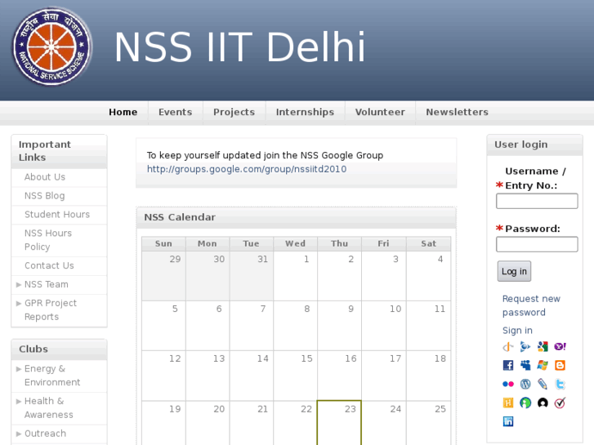Viewport: 594px width, 445px height.
Task: Open the Newsletters tab
Action: (458, 112)
